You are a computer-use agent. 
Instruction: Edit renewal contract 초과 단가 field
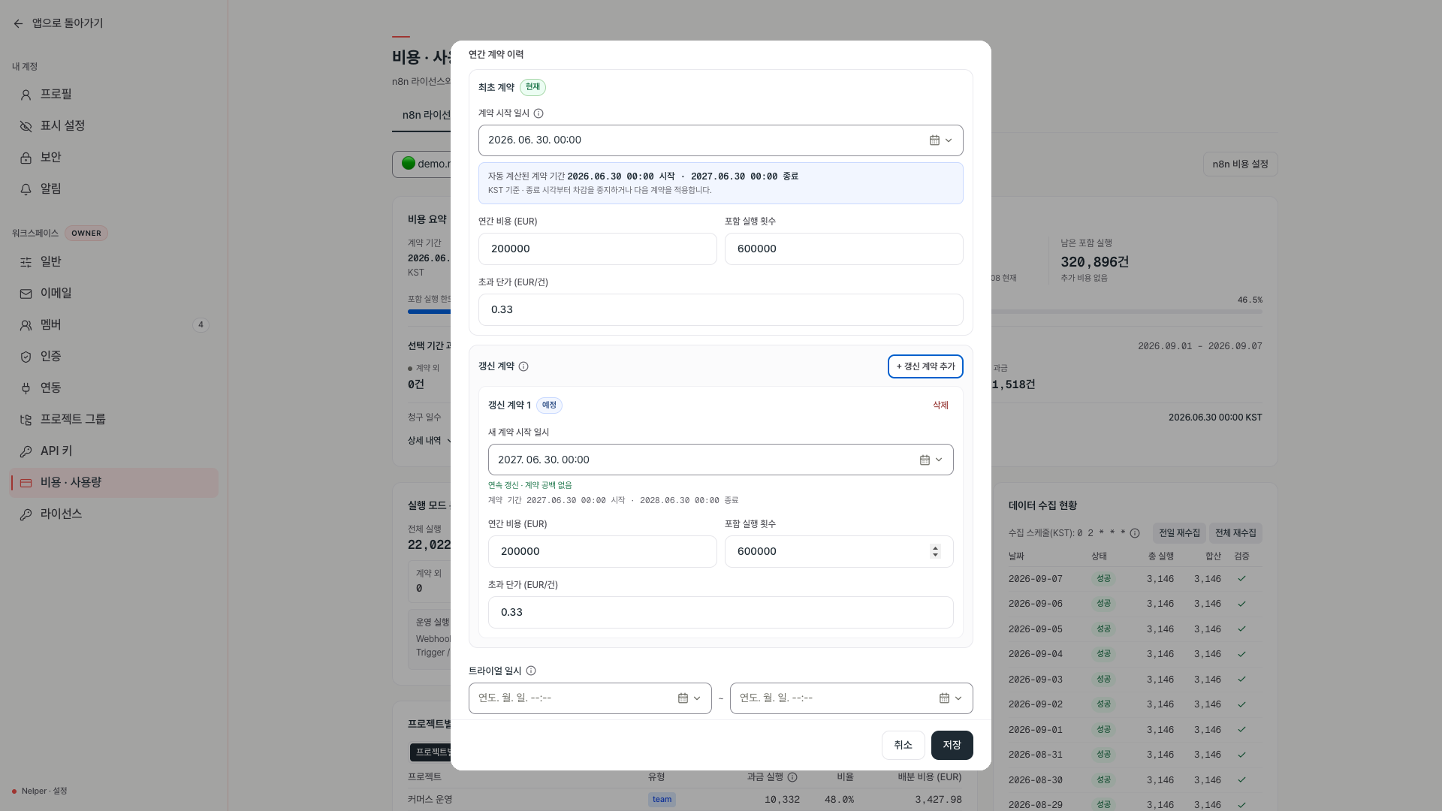click(x=720, y=612)
